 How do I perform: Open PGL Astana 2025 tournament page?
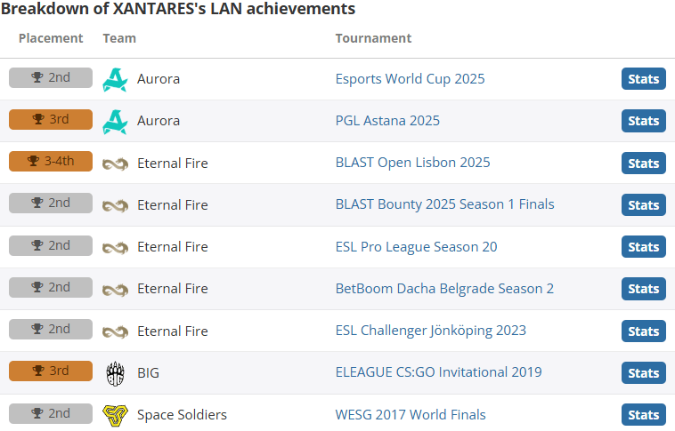tap(387, 121)
